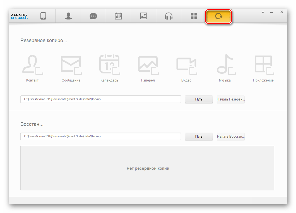The image size is (296, 213).
Task: Select Галерея backup item
Action: (148, 68)
